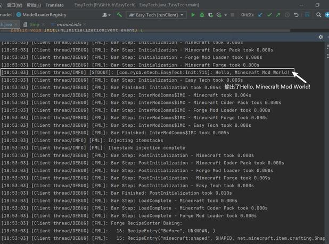Open console panel settings gear
Viewport: 329px width, 244px height.
320,37
